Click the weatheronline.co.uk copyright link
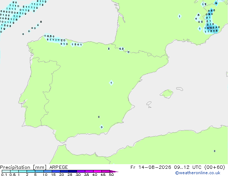 [198, 173]
